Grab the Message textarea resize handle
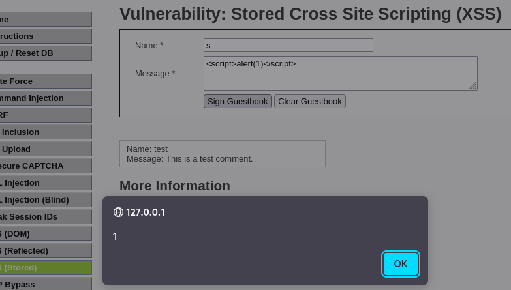This screenshot has height=290, width=511. coord(472,85)
